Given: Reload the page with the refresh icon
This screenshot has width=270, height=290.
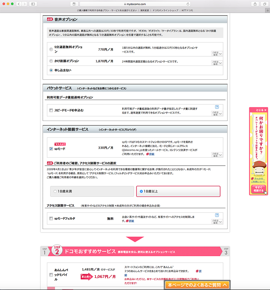Looking at the screenshot, I should [188, 4].
